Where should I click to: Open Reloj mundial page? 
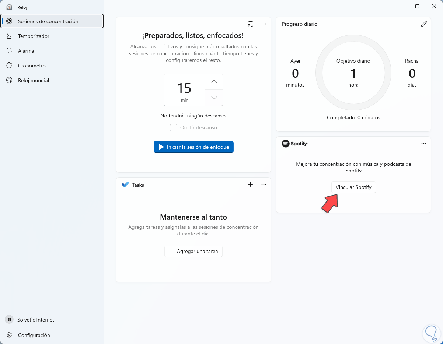click(34, 80)
